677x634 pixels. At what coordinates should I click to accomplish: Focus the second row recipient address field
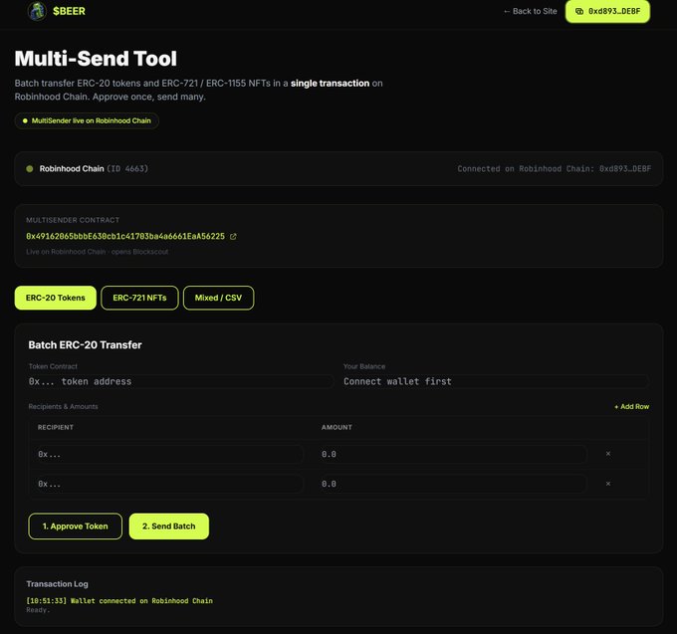(170, 484)
